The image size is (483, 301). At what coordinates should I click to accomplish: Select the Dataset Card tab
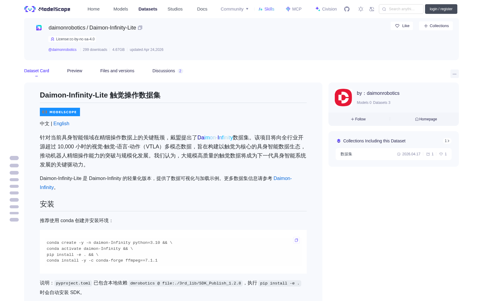click(x=37, y=71)
